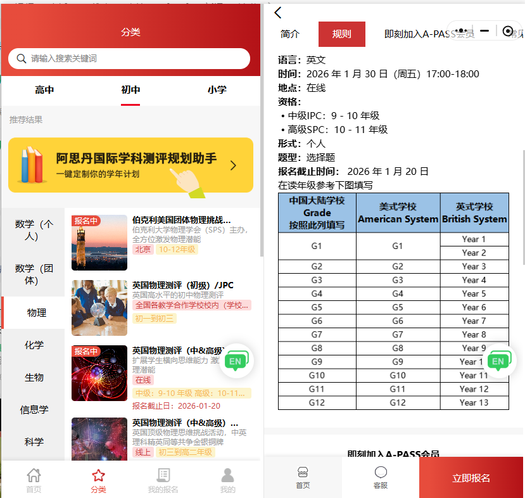This screenshot has height=498, width=525.
Task: Open 我的报名 via its list icon
Action: 163,475
